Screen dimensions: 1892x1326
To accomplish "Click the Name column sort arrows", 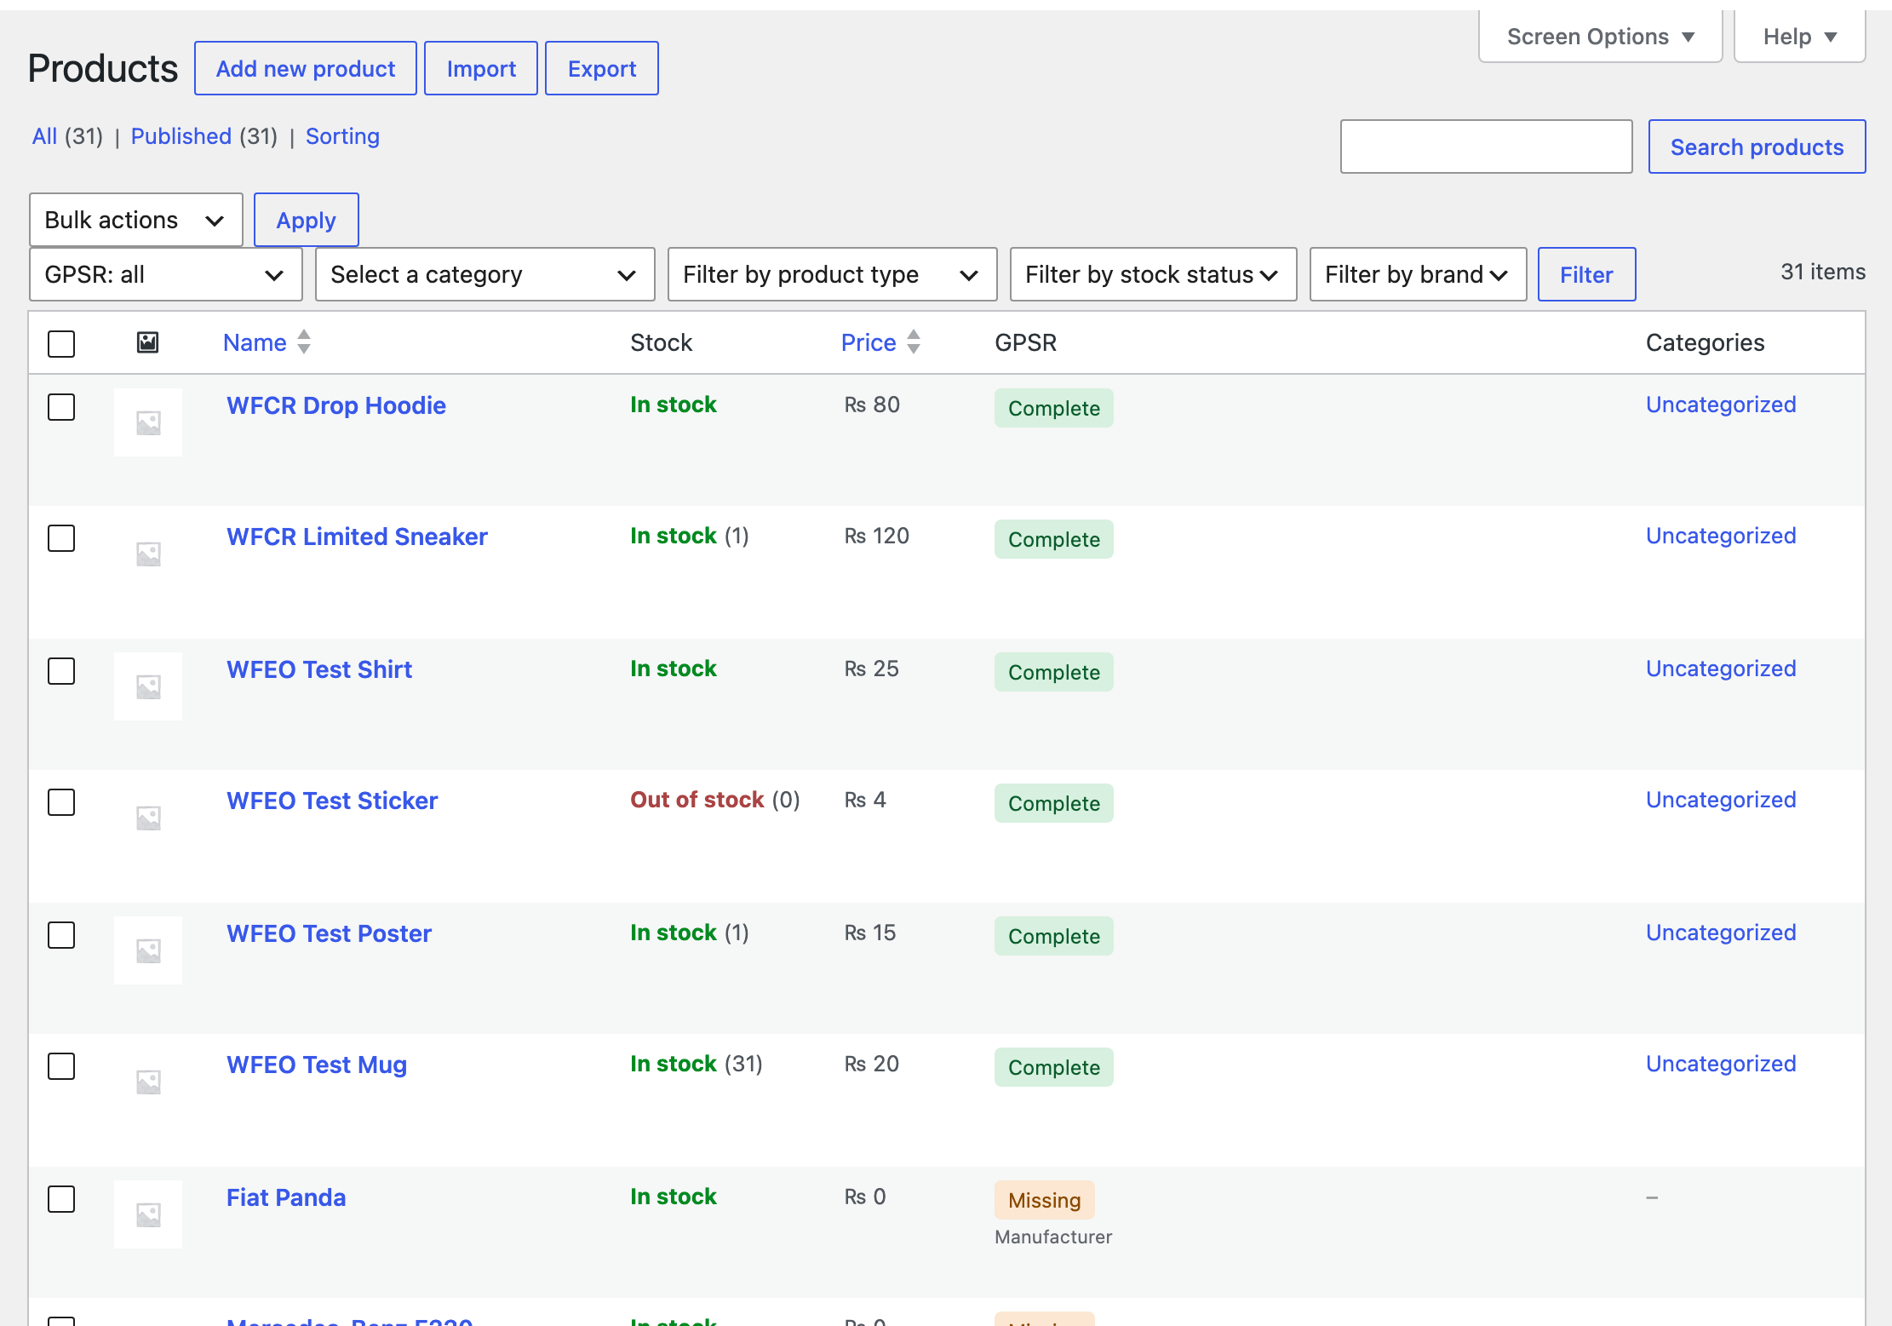I will click(x=304, y=342).
